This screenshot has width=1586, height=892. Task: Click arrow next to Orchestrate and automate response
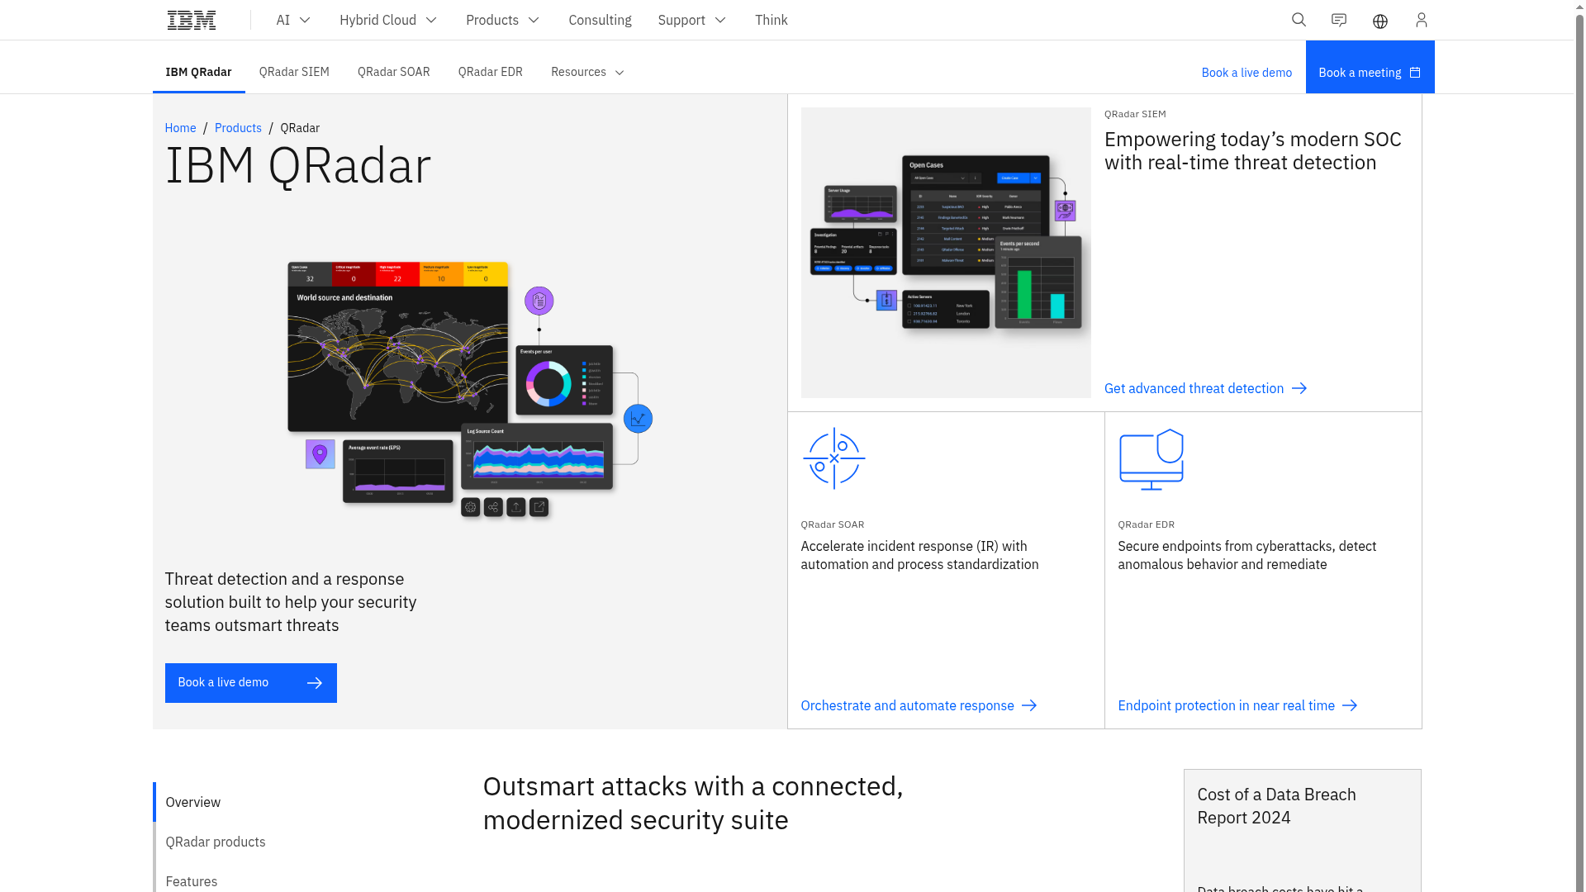click(1029, 705)
